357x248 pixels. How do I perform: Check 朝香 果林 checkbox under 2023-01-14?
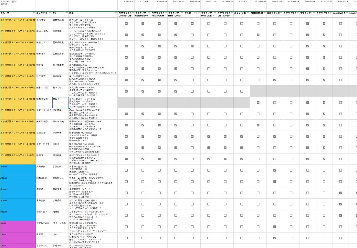pyautogui.click(x=209, y=57)
